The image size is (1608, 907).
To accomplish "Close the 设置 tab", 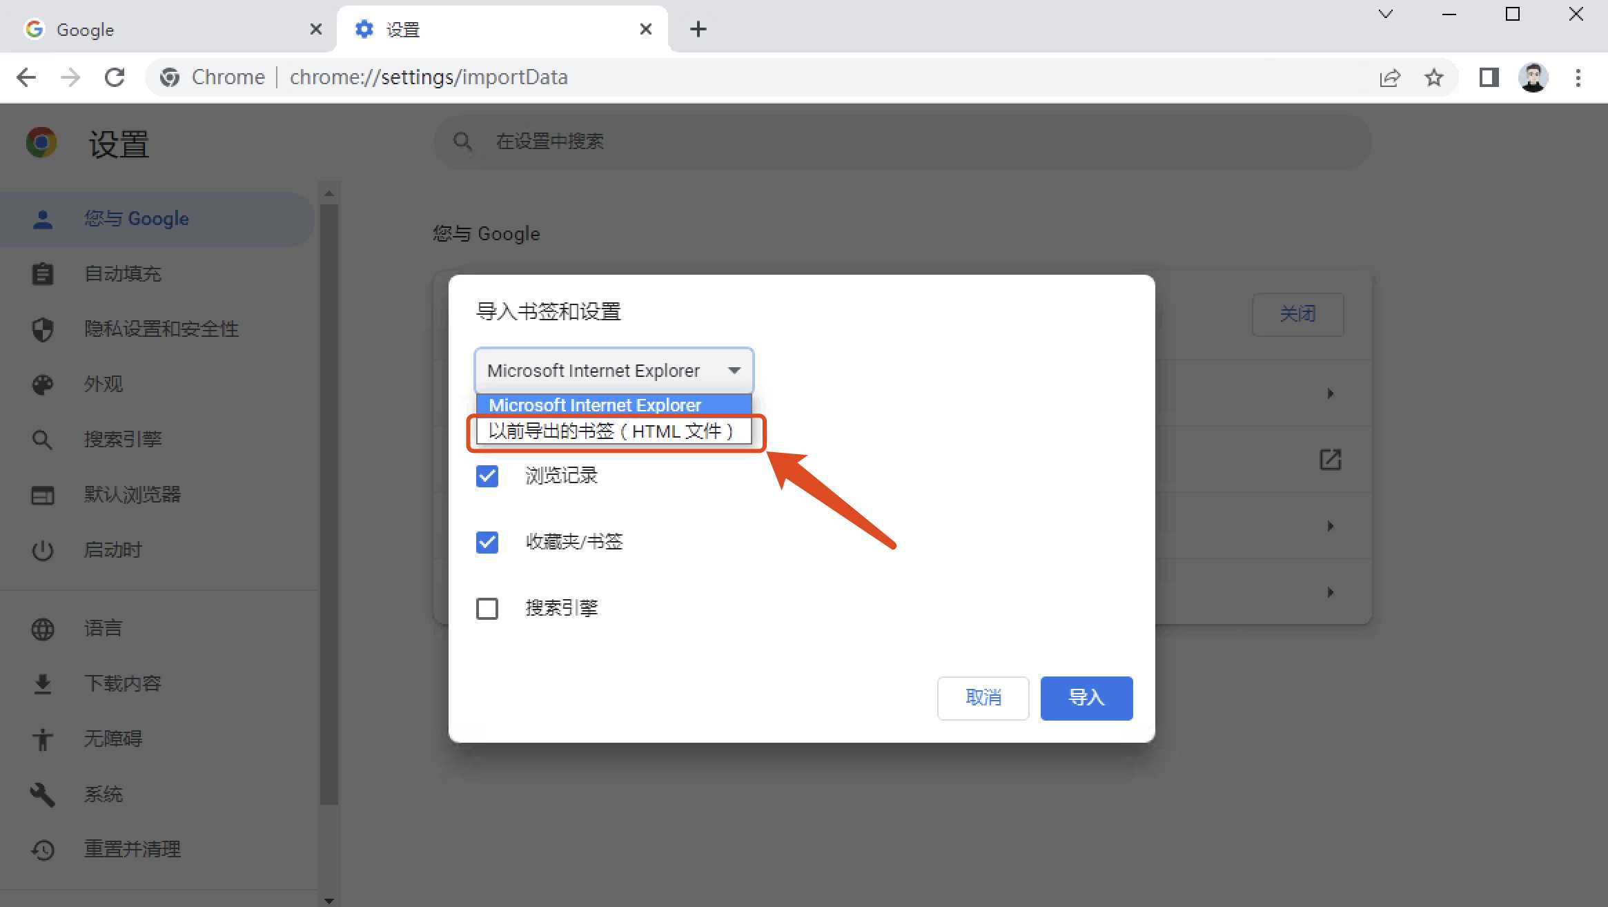I will [645, 29].
